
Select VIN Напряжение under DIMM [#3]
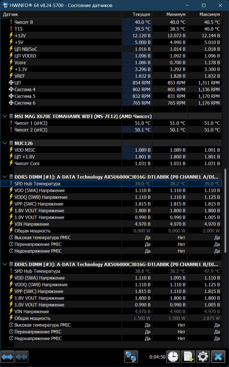[111, 311]
